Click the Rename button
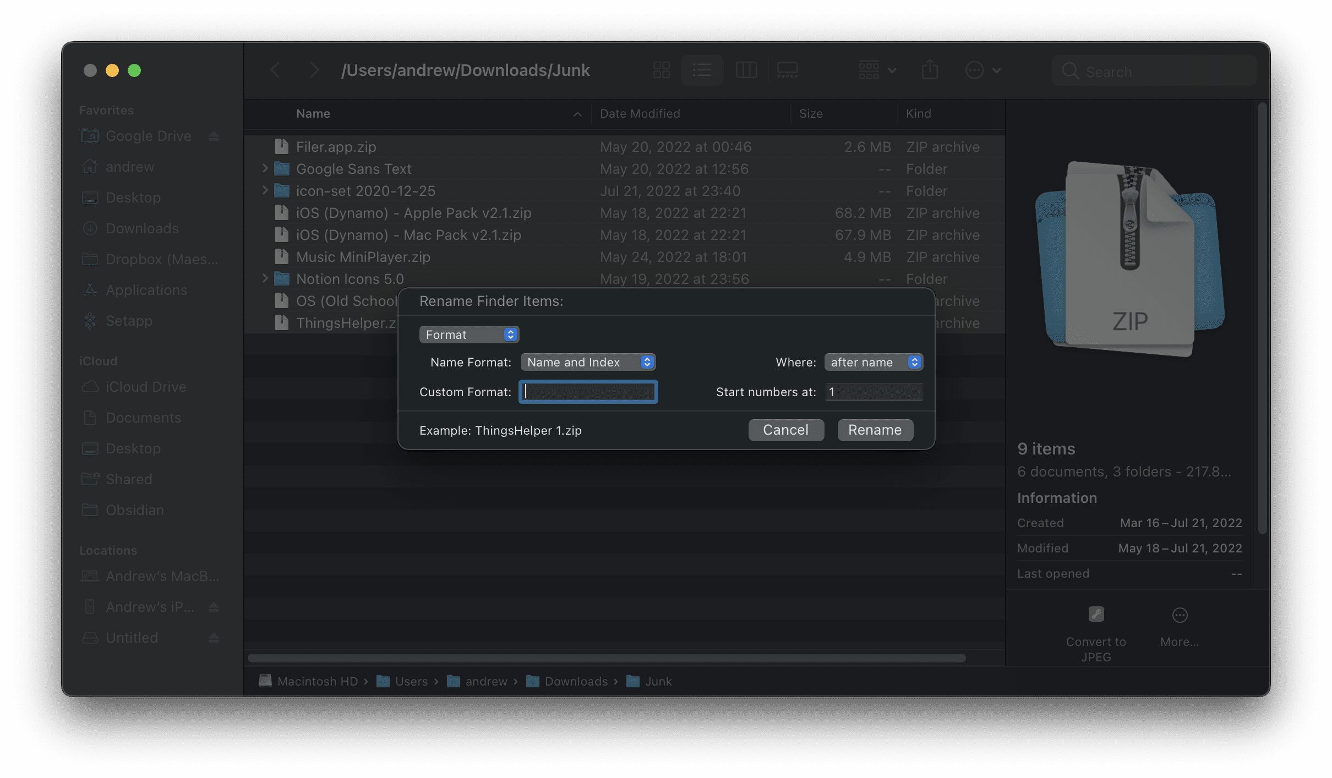The image size is (1332, 778). (x=875, y=430)
